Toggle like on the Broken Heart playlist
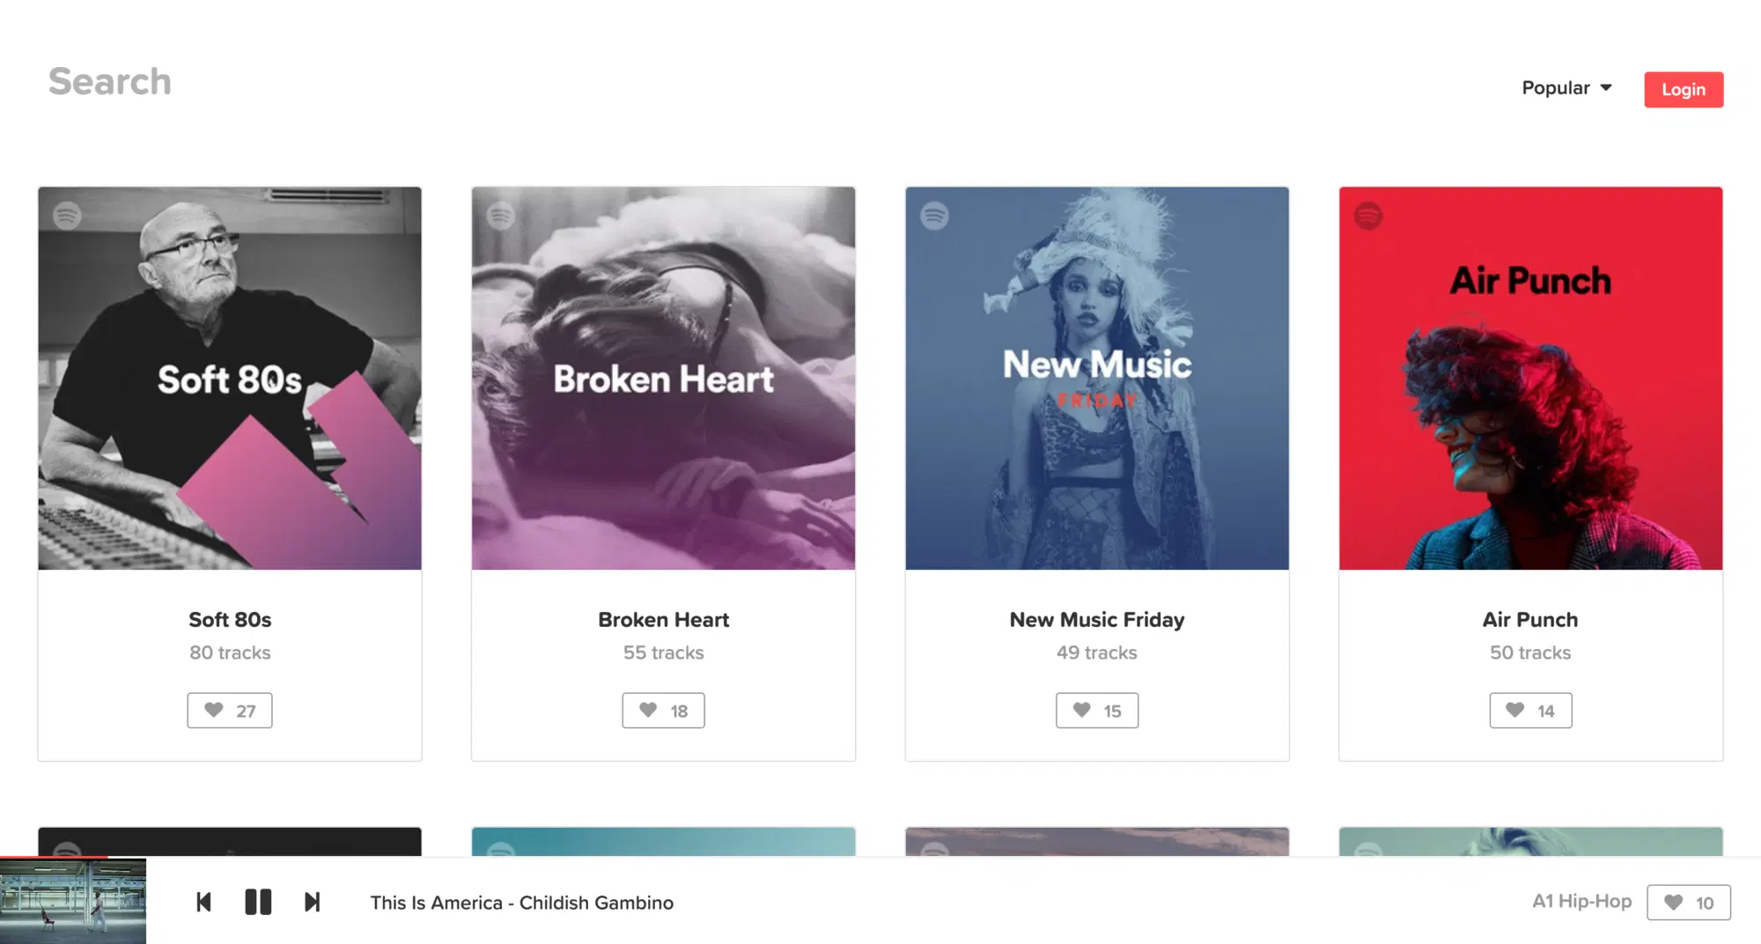This screenshot has width=1761, height=944. click(x=663, y=710)
